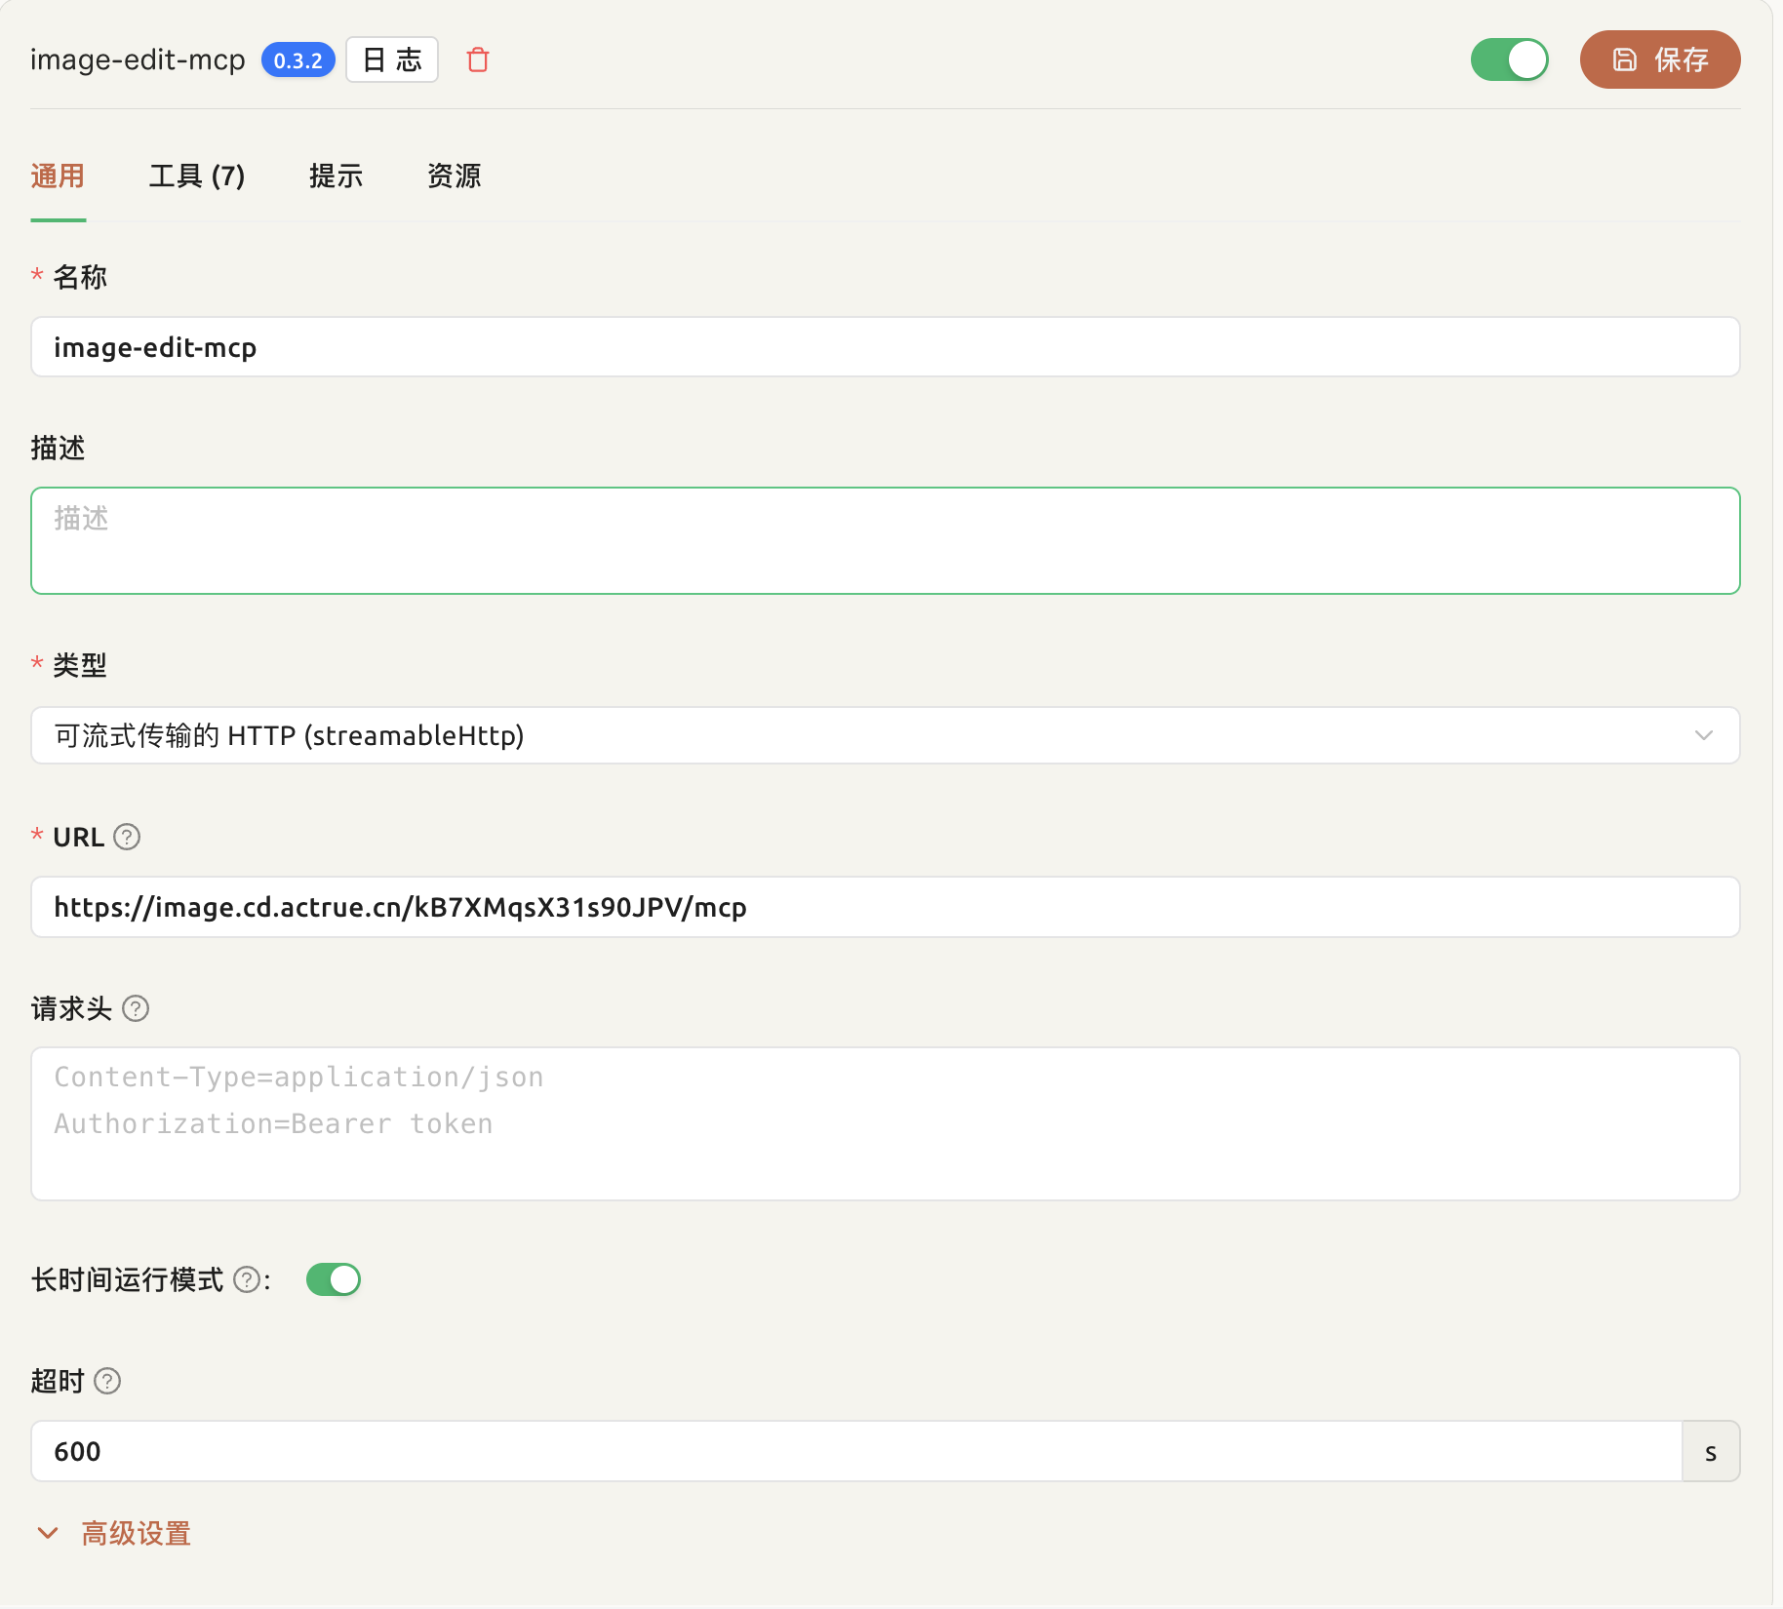Screen dimensions: 1783x1609
Task: Delete the image-edit-mcp server via trash icon
Action: 478,59
